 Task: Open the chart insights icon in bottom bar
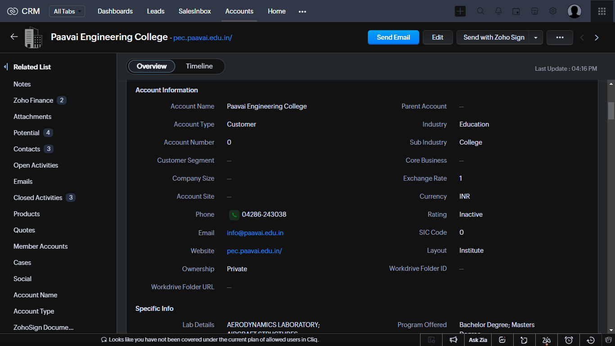pyautogui.click(x=502, y=340)
